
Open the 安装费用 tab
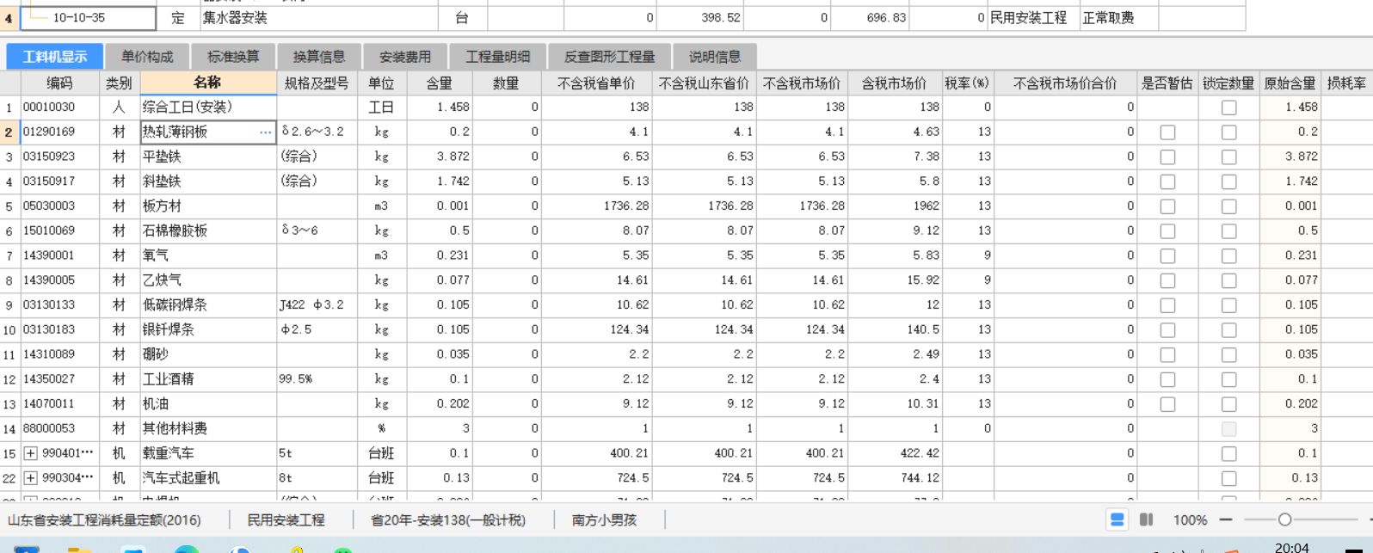pos(405,57)
